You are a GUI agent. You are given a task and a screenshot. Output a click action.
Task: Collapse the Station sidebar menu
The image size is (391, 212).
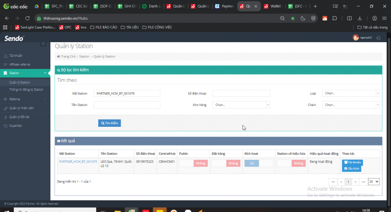point(25,73)
